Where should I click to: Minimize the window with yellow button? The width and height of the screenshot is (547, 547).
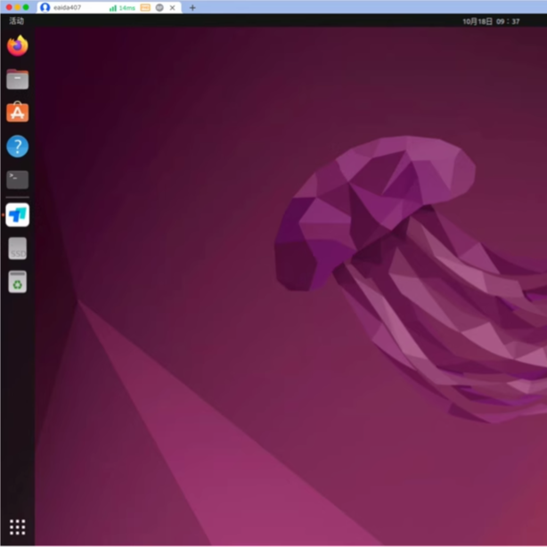pyautogui.click(x=18, y=7)
